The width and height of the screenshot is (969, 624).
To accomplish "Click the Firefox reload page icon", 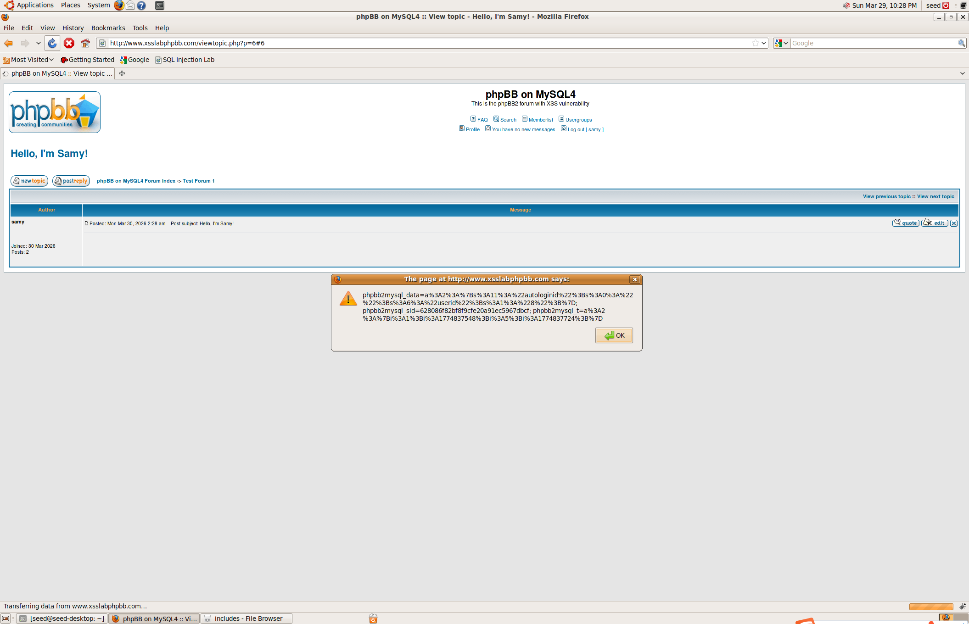I will (x=52, y=43).
